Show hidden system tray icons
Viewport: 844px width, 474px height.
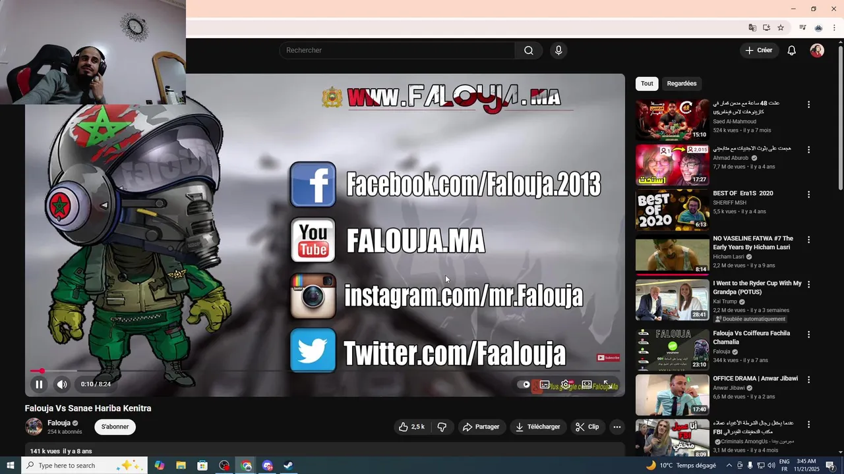pos(729,465)
